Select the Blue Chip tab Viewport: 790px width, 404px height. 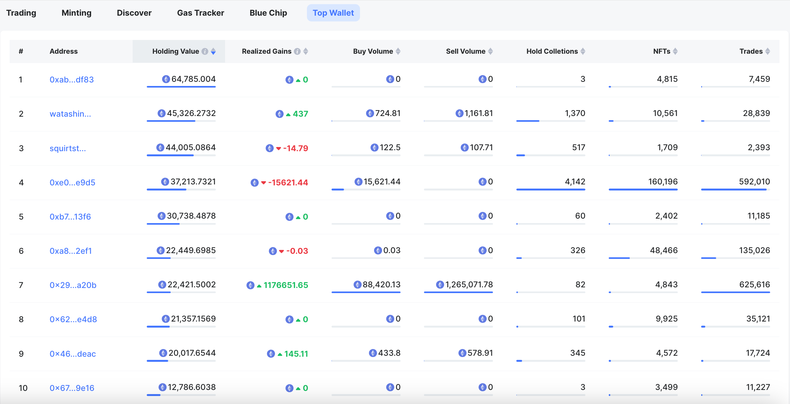[268, 13]
